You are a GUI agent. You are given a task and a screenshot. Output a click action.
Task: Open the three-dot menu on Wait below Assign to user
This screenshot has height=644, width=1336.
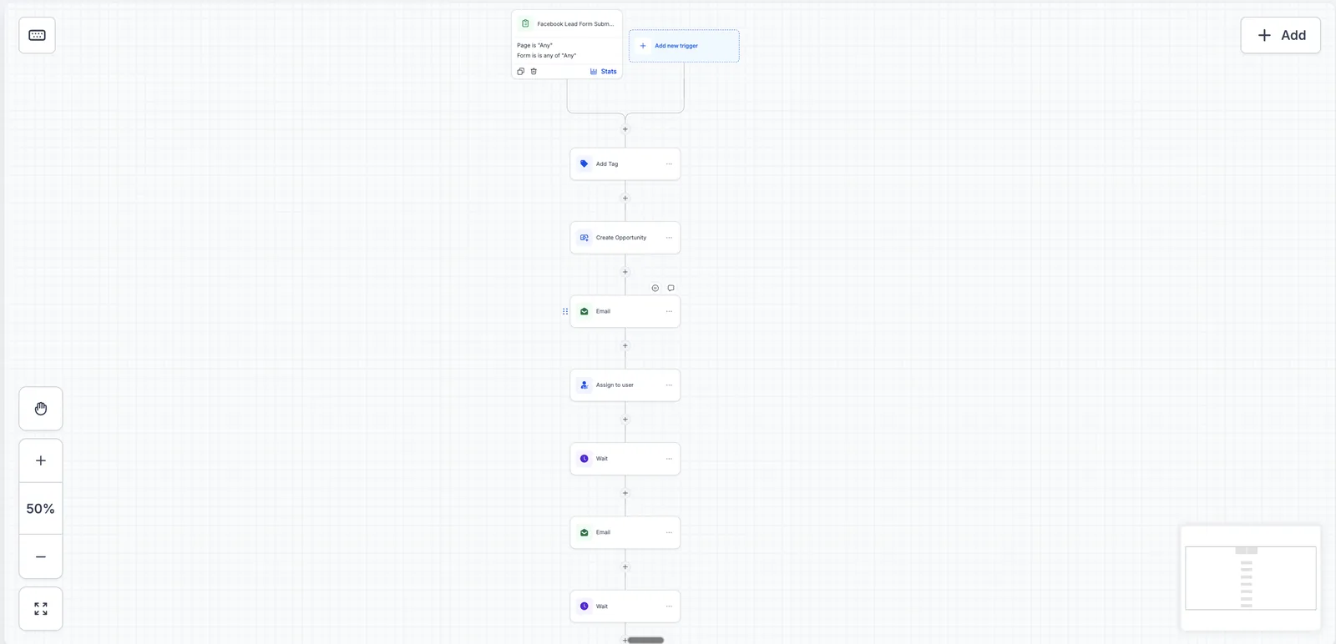tap(669, 459)
